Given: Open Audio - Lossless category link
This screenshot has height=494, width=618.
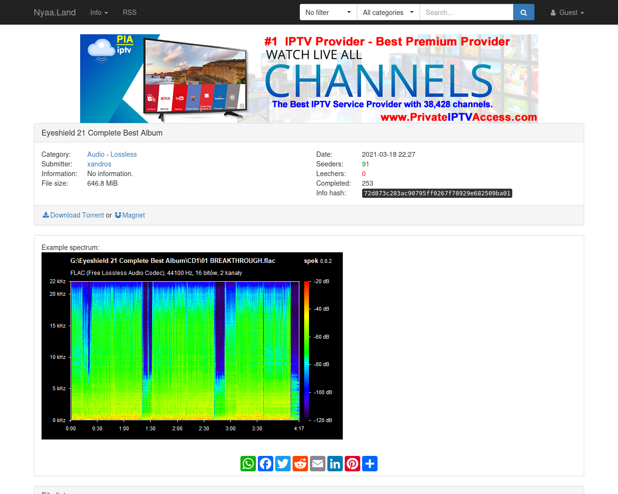Looking at the screenshot, I should pos(112,154).
